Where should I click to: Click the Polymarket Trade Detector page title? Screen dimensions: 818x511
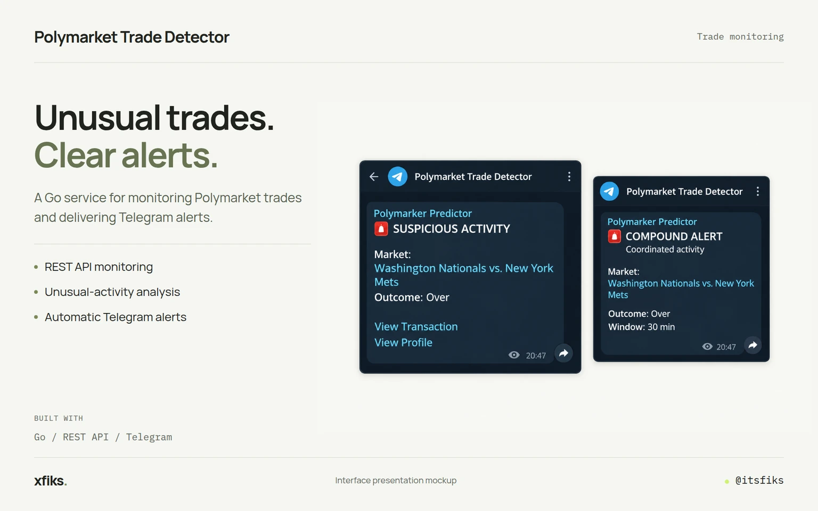tap(132, 37)
